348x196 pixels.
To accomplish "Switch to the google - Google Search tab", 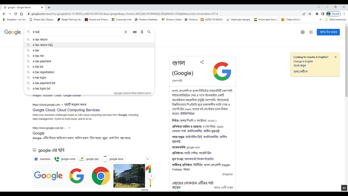I will click(23, 7).
